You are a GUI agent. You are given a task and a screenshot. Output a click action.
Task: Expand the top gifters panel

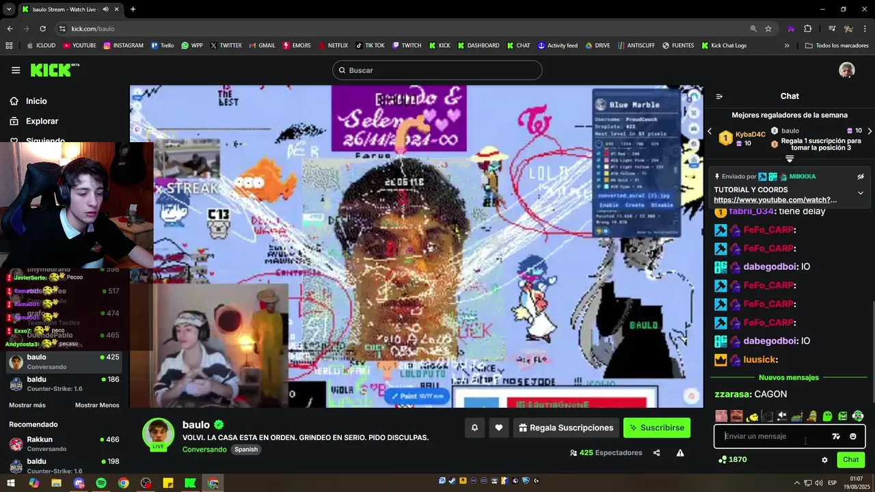[x=790, y=159]
